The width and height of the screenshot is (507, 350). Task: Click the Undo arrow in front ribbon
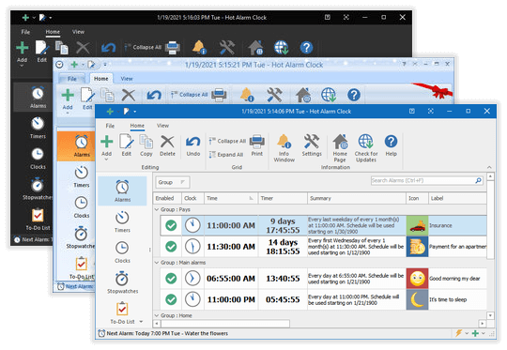click(193, 145)
